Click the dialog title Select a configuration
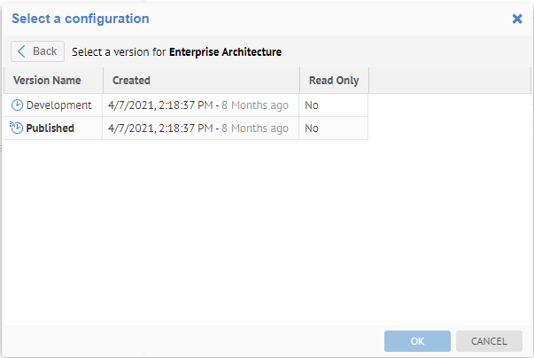 80,19
